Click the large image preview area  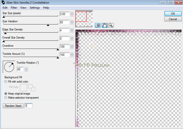coord(128,78)
